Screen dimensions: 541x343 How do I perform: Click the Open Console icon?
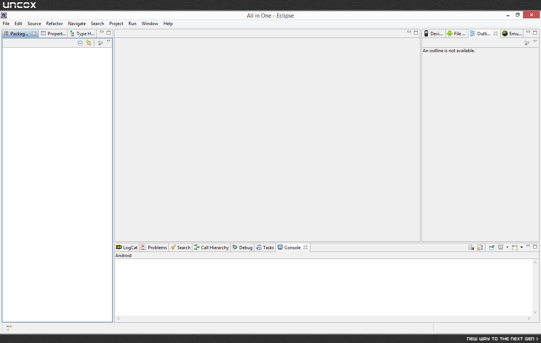point(515,247)
